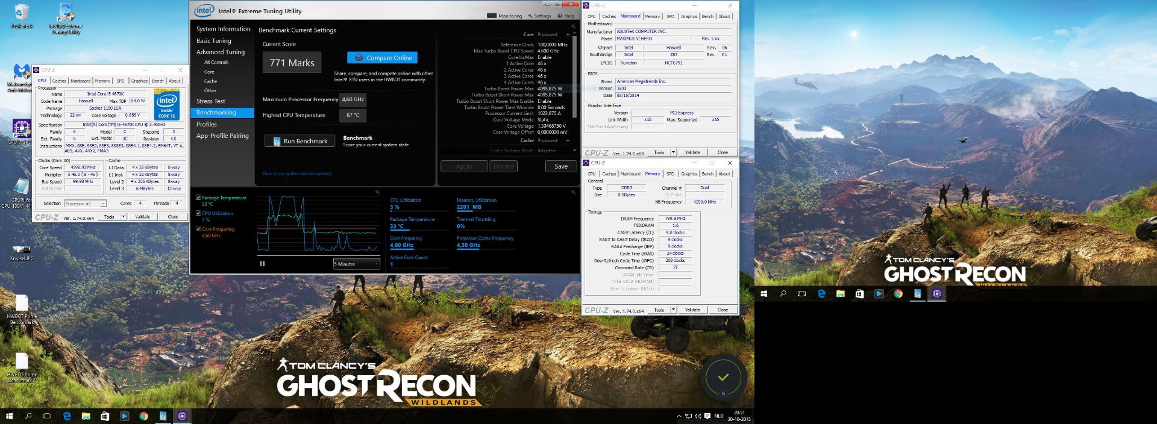This screenshot has width=1157, height=424.
Task: Open clock and date in system tray
Action: pyautogui.click(x=739, y=416)
